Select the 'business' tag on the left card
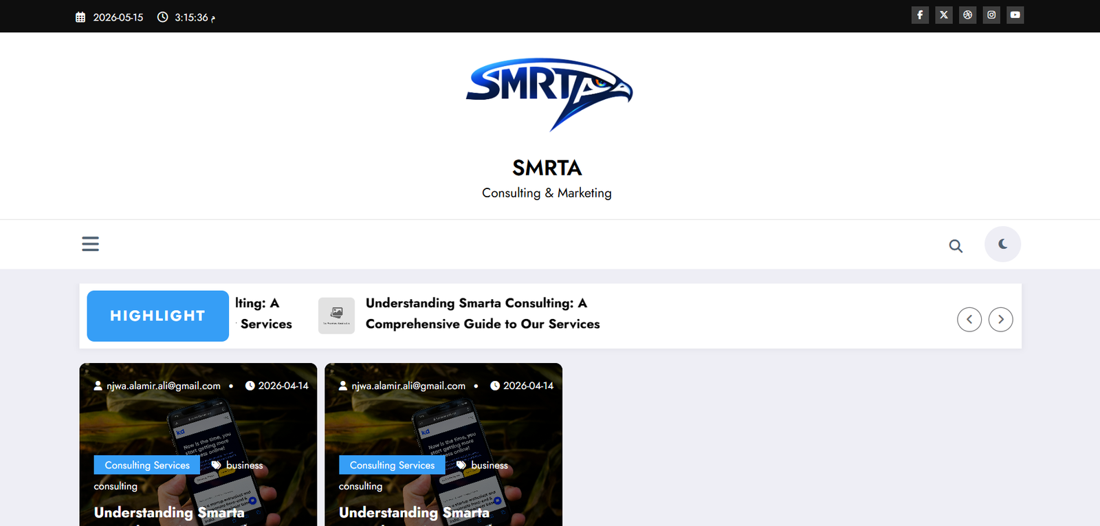Viewport: 1100px width, 526px height. pos(245,465)
